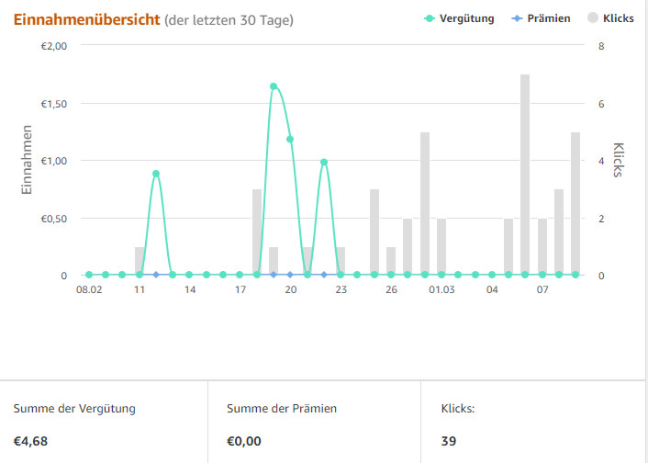Image resolution: width=648 pixels, height=463 pixels.
Task: Click the Einnahmen left axis title
Action: [28, 160]
